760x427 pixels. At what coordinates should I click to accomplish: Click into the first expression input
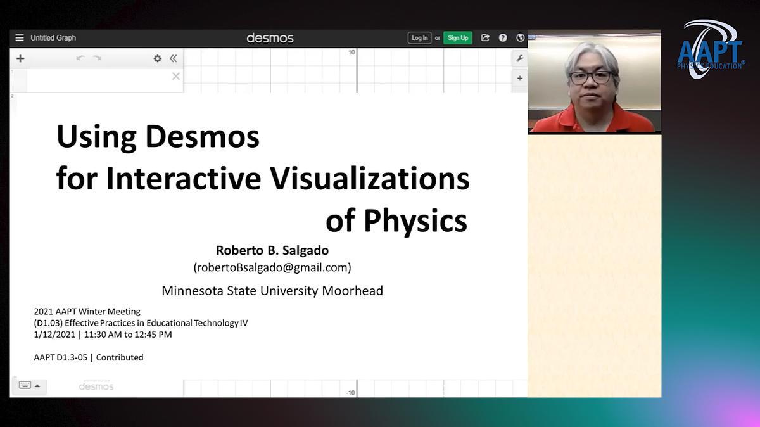pos(98,80)
